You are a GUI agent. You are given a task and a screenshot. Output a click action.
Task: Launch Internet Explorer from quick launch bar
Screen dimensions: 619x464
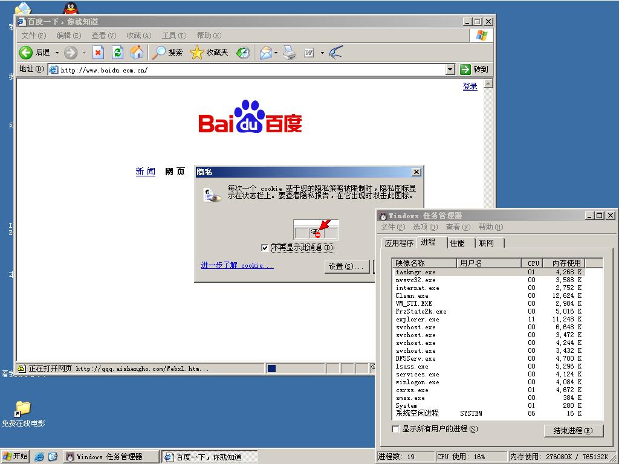39,457
